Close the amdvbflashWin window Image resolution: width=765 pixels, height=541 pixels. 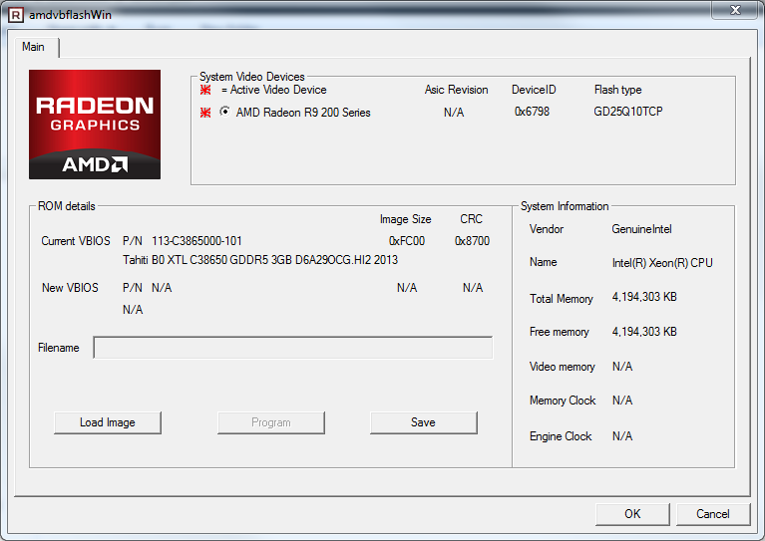tap(736, 10)
